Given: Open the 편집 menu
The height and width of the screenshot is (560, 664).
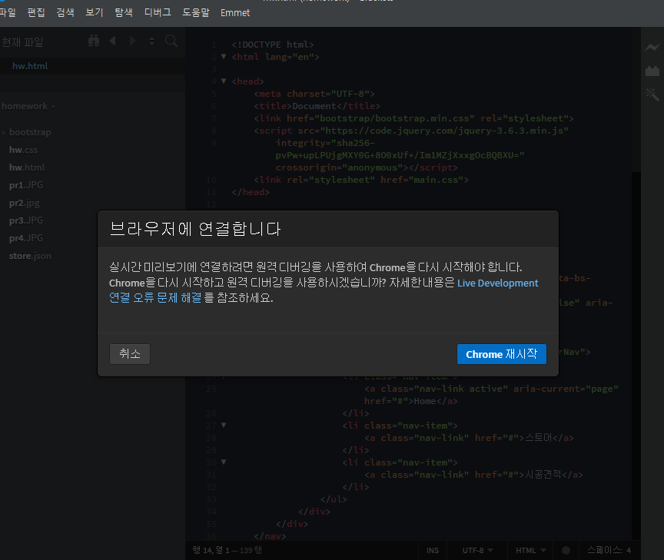Looking at the screenshot, I should (x=36, y=13).
